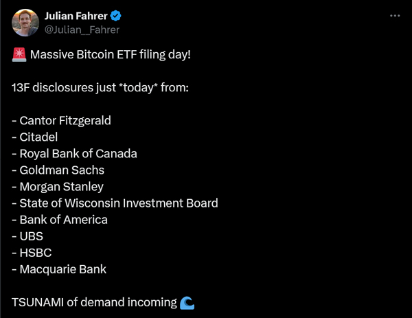Click the @Julian__Fahrer handle
This screenshot has height=318, width=412.
[x=82, y=30]
